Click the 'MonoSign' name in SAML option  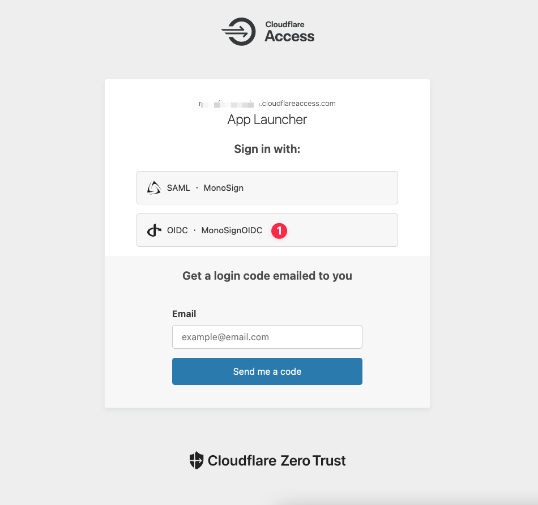tap(223, 188)
